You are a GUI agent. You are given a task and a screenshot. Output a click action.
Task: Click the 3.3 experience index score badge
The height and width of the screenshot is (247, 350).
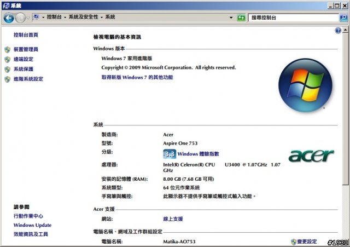point(170,154)
